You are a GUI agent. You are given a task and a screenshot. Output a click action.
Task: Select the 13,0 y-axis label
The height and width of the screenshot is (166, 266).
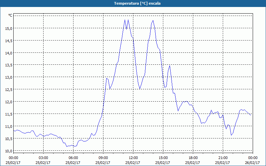[x=8, y=77]
